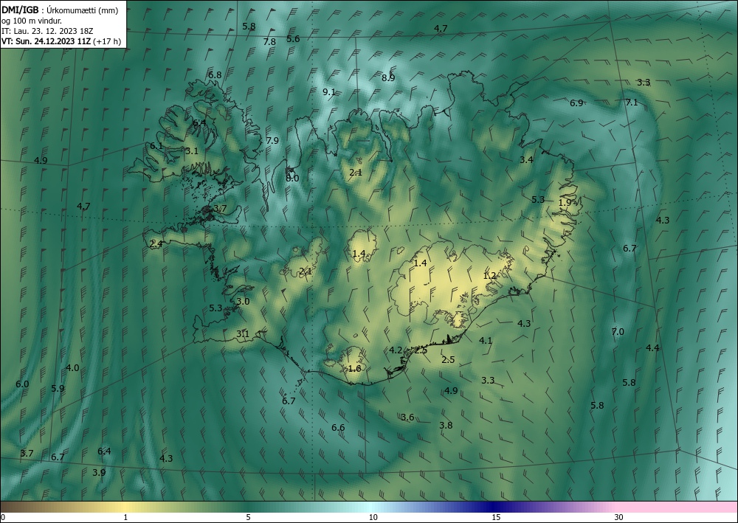Click the 4.0 value in the southwest ocean

72,368
